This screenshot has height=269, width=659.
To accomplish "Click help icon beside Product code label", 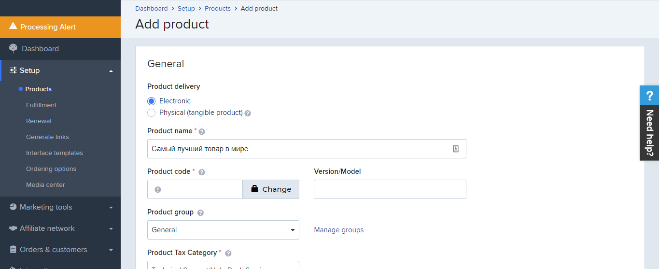I will [x=202, y=172].
